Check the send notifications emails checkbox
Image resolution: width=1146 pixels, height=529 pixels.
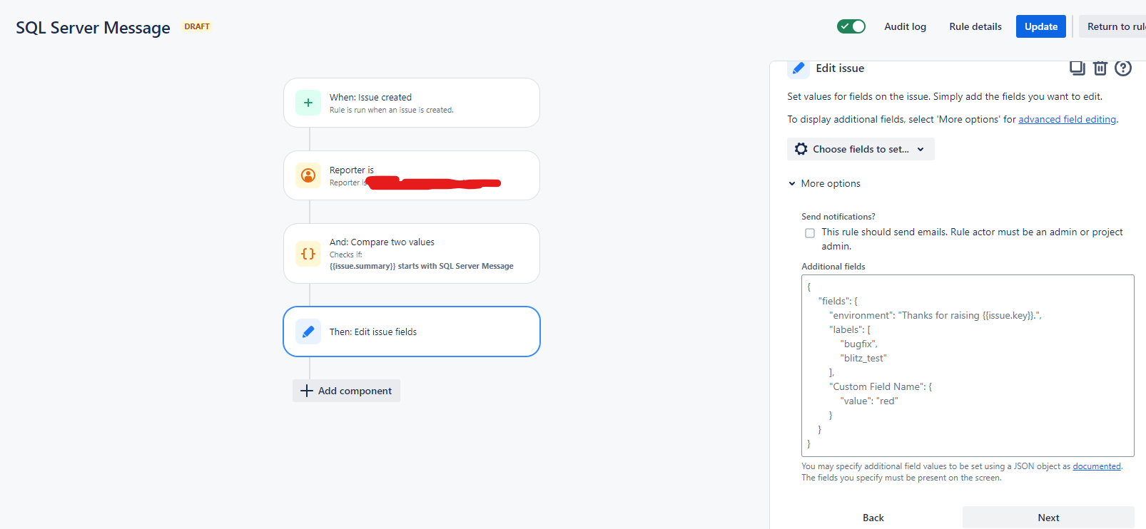[x=810, y=233]
